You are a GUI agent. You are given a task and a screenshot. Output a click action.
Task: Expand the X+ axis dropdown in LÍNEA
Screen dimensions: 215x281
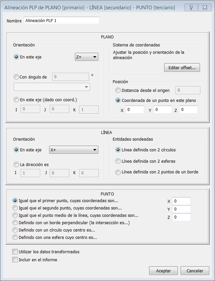point(74,150)
